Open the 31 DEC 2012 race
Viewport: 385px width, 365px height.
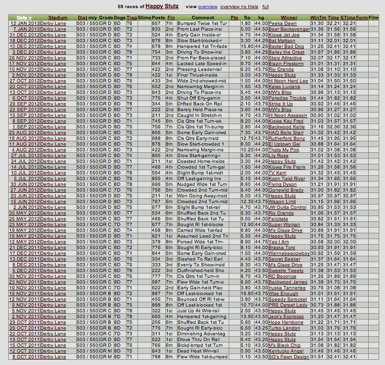tap(24, 35)
